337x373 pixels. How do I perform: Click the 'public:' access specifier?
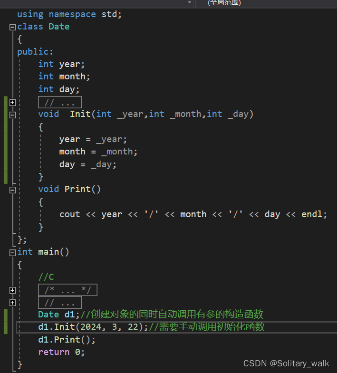tap(35, 52)
